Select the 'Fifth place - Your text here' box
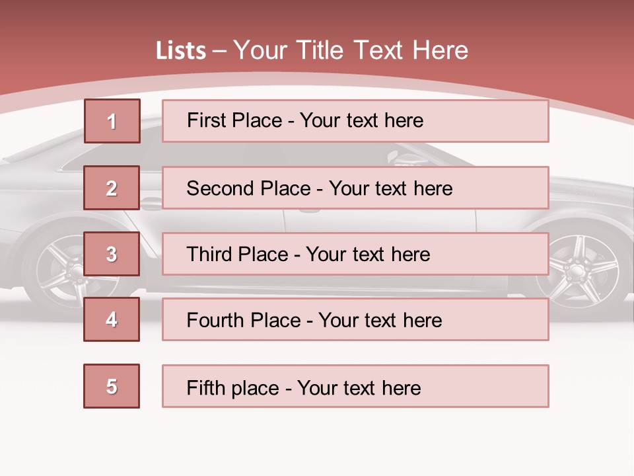 point(355,386)
